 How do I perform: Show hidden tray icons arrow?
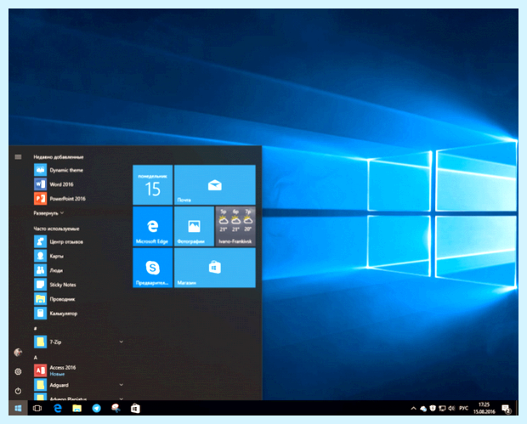pyautogui.click(x=413, y=409)
